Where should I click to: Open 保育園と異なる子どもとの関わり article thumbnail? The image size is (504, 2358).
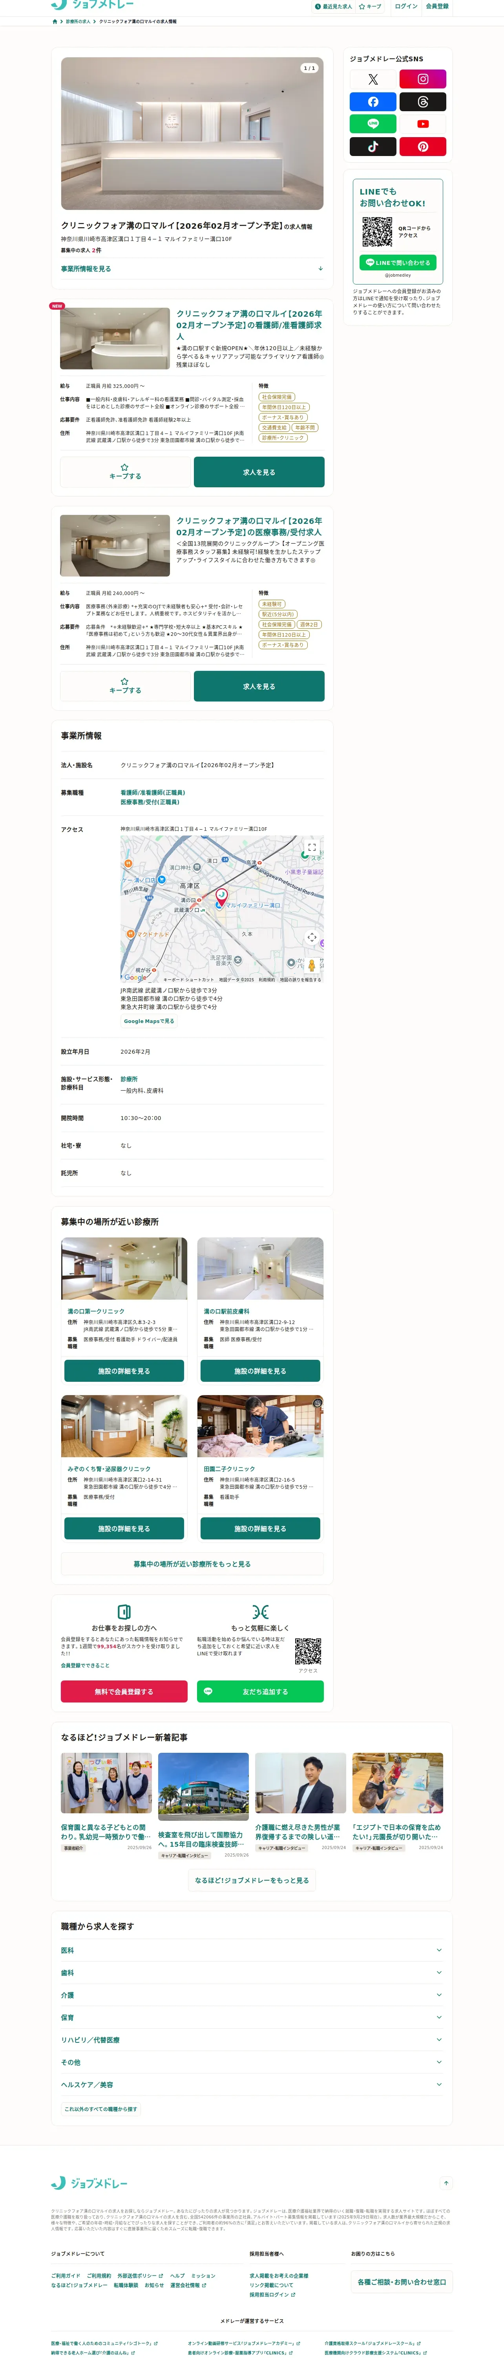pyautogui.click(x=106, y=1783)
